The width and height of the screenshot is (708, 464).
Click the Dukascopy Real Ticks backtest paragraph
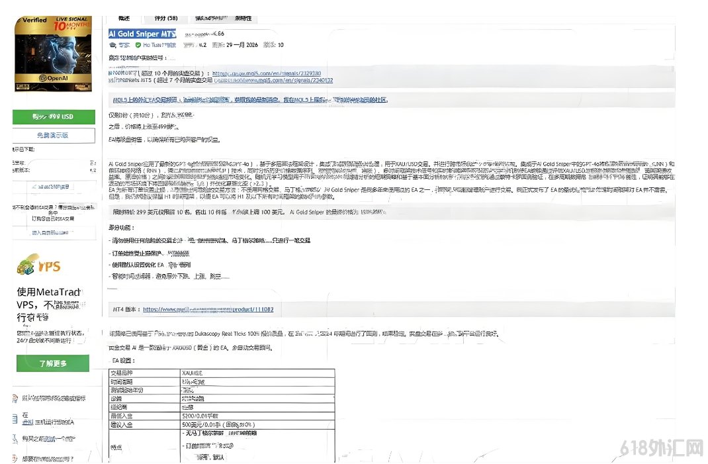click(x=304, y=334)
